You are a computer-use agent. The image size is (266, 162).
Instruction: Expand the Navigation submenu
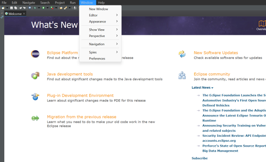[x=100, y=44]
